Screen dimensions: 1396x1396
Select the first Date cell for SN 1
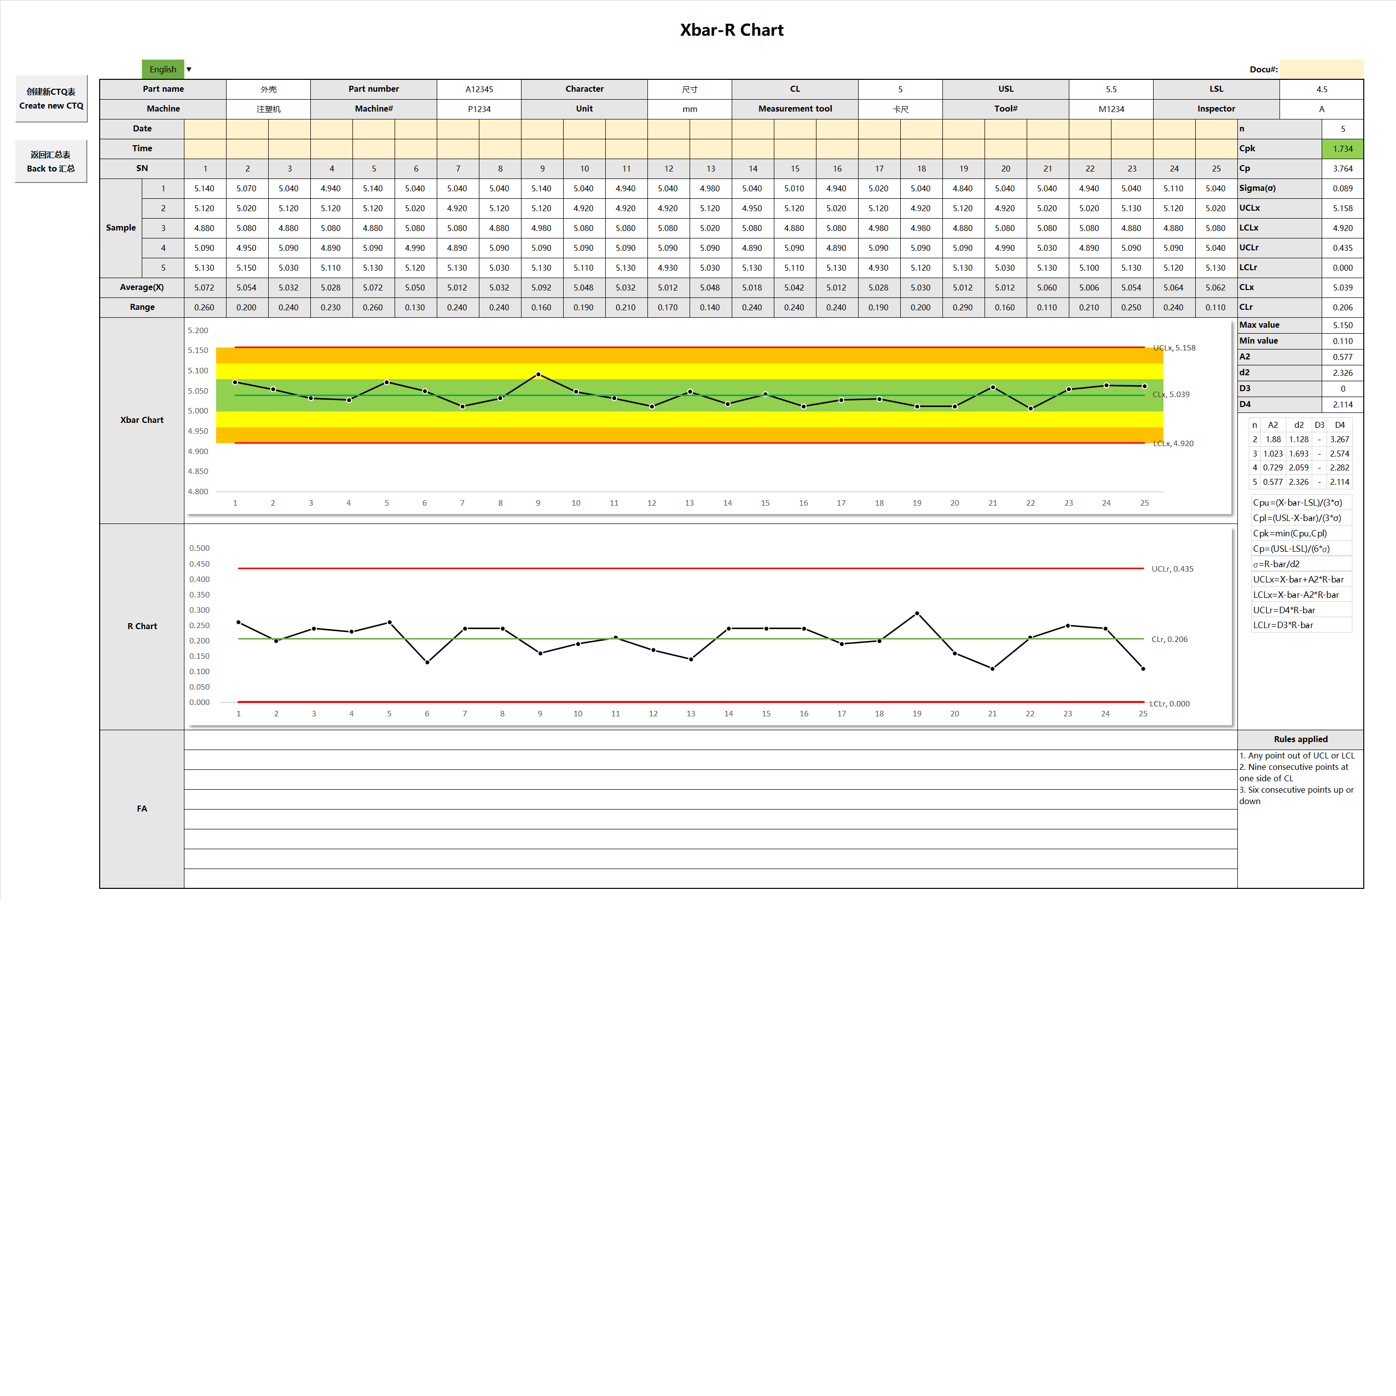point(205,128)
